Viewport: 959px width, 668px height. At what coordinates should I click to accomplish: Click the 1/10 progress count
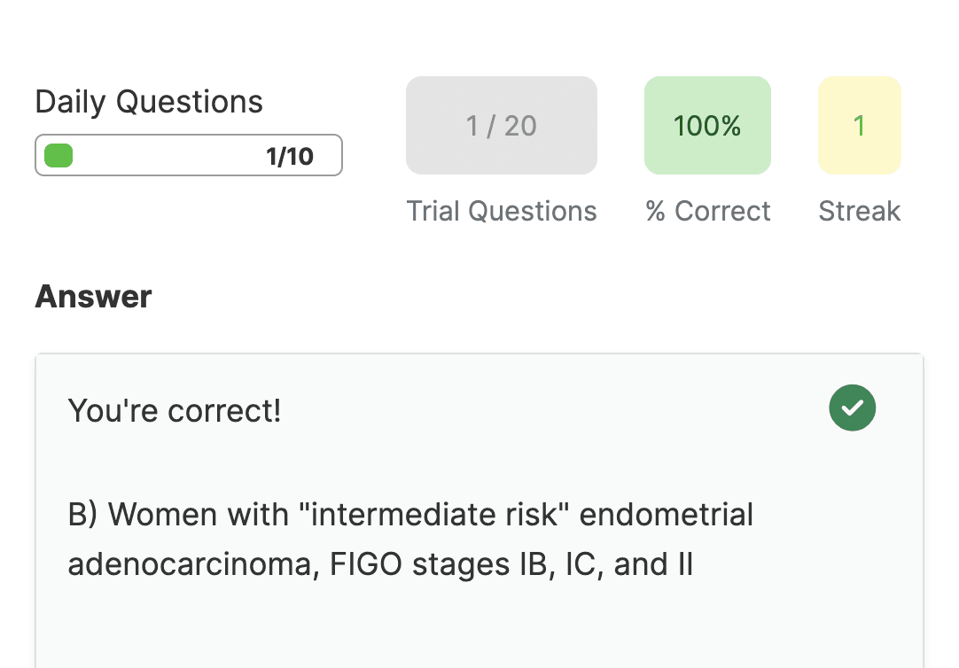pos(289,157)
